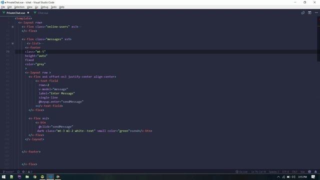Click the unsaved dot on PrivateChat.vue tab

(28, 13)
